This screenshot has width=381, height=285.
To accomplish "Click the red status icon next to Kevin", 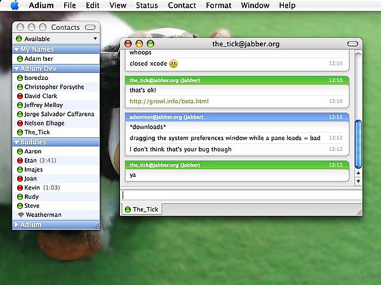I will pyautogui.click(x=20, y=188).
